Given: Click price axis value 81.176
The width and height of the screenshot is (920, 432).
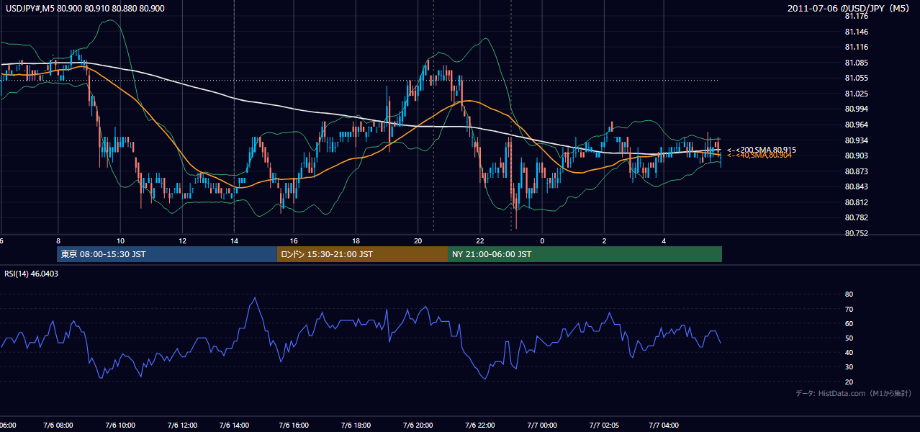Looking at the screenshot, I should coord(855,16).
